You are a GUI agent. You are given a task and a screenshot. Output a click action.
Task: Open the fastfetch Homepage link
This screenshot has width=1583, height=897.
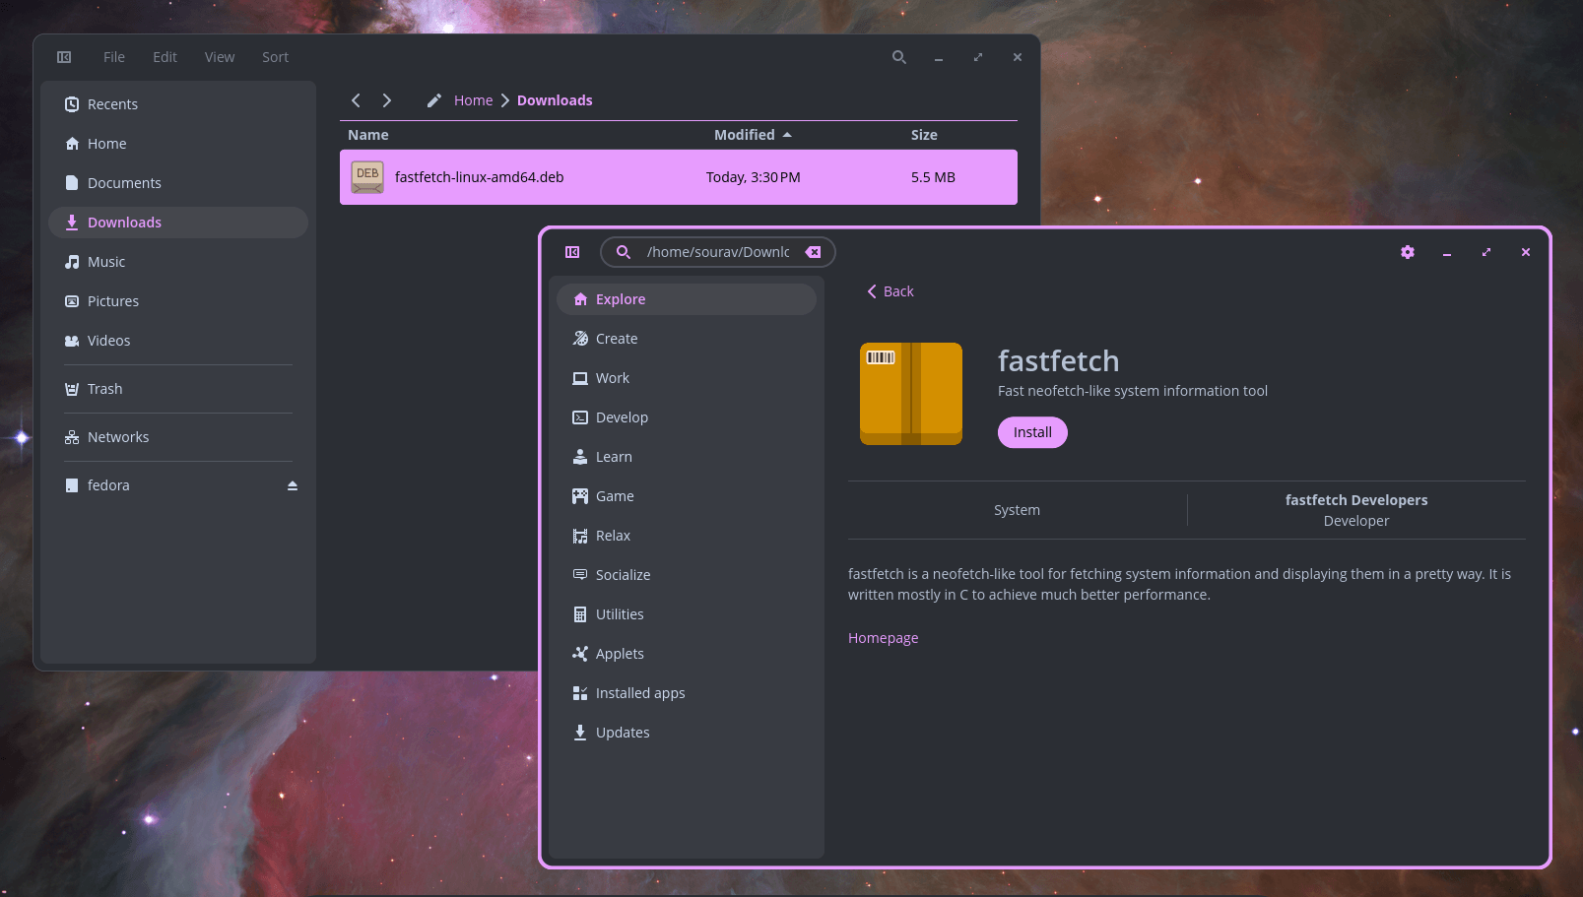point(883,638)
